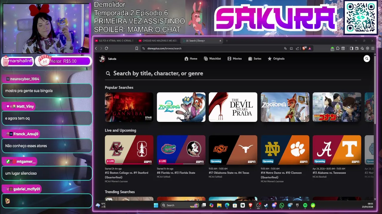Open the upcoming Oklahoma State vs. Texas card
The width and height of the screenshot is (382, 214).
(x=233, y=150)
